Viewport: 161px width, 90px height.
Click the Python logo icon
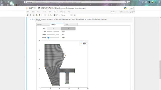(125, 8)
